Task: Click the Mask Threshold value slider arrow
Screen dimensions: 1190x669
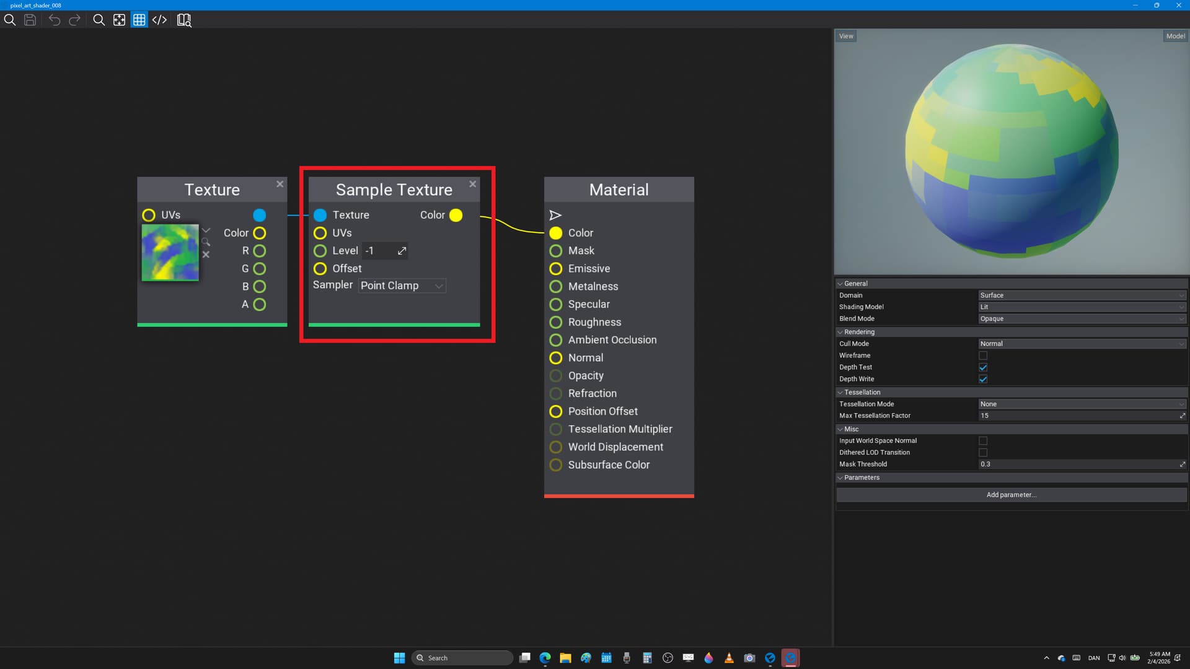Action: (1182, 464)
